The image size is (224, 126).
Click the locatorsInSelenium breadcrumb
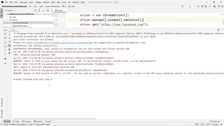(x=53, y=6)
